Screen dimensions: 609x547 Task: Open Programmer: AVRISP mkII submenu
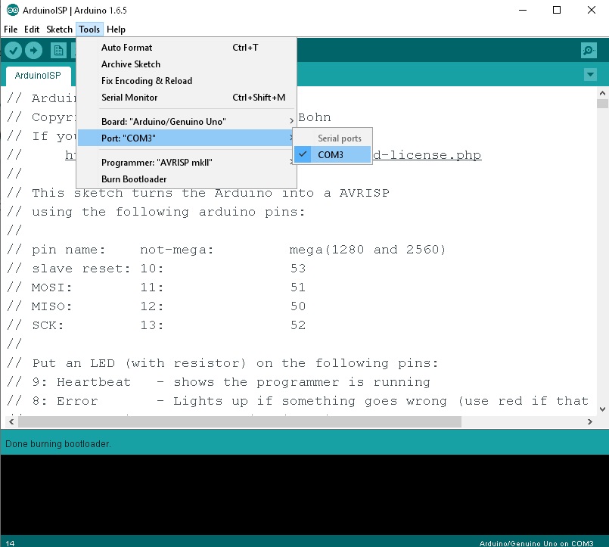point(186,163)
